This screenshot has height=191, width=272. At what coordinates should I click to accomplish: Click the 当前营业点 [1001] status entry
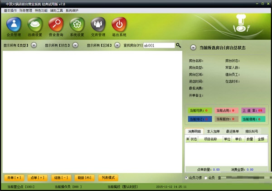21,186
